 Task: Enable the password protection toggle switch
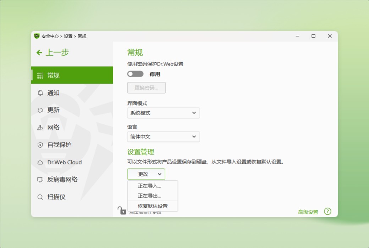click(136, 74)
